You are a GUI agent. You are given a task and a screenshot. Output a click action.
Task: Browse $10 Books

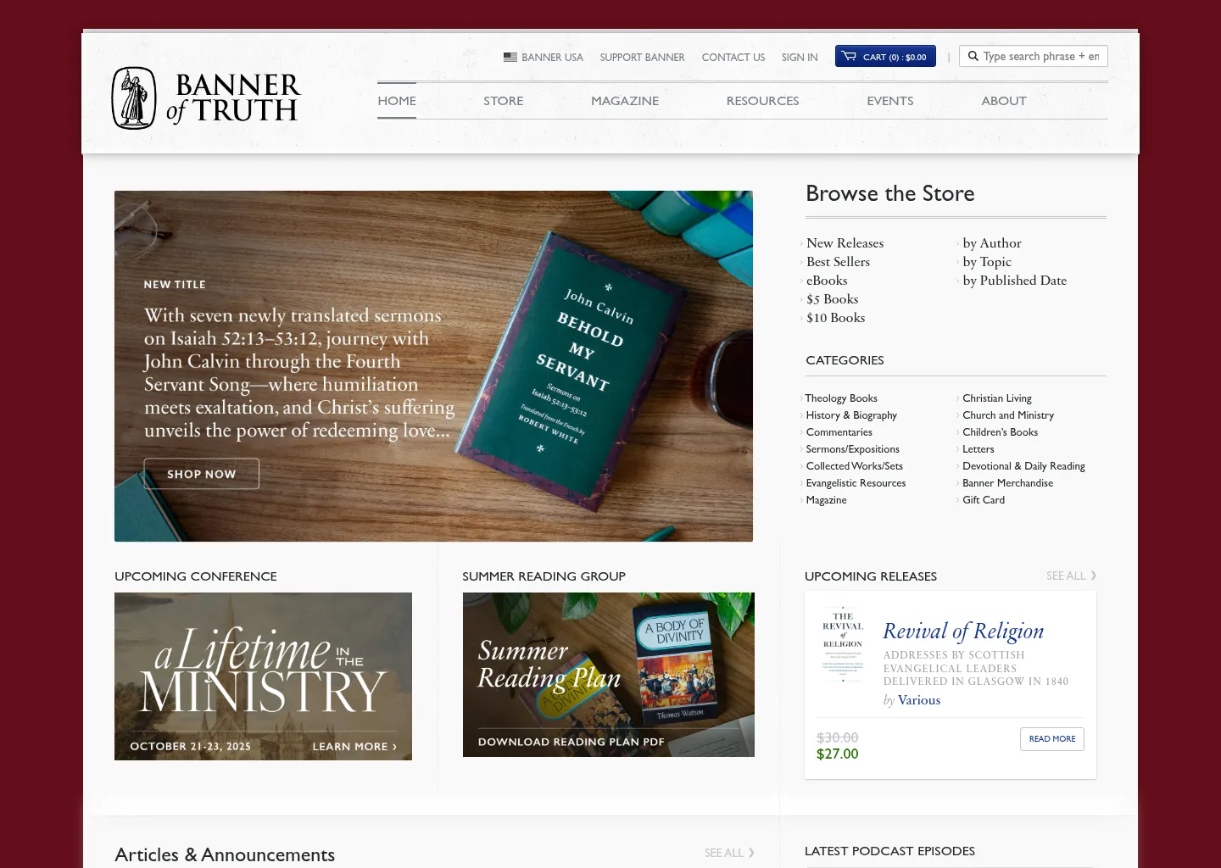click(835, 318)
